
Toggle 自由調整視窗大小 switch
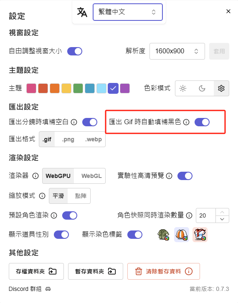75,51
